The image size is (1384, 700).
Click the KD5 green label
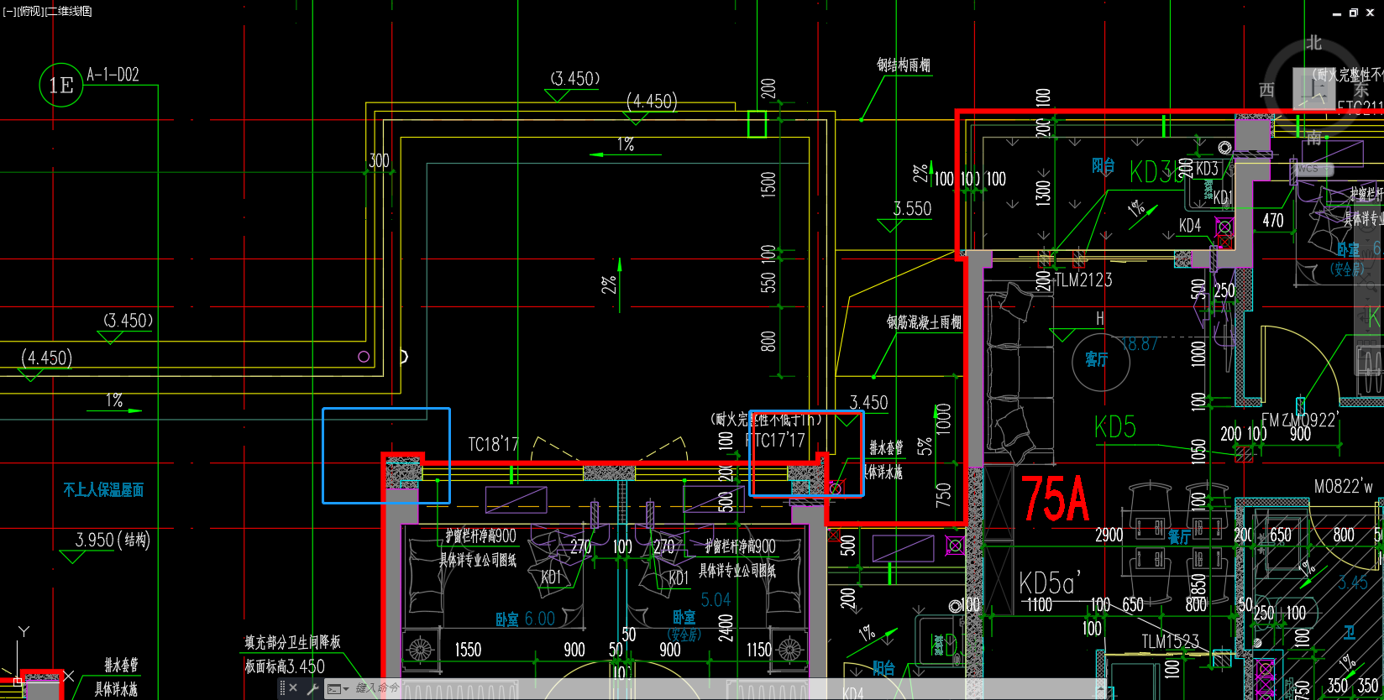[1115, 427]
